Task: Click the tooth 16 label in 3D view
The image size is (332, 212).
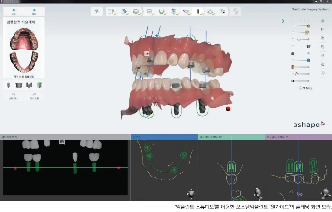Action: pyautogui.click(x=147, y=54)
